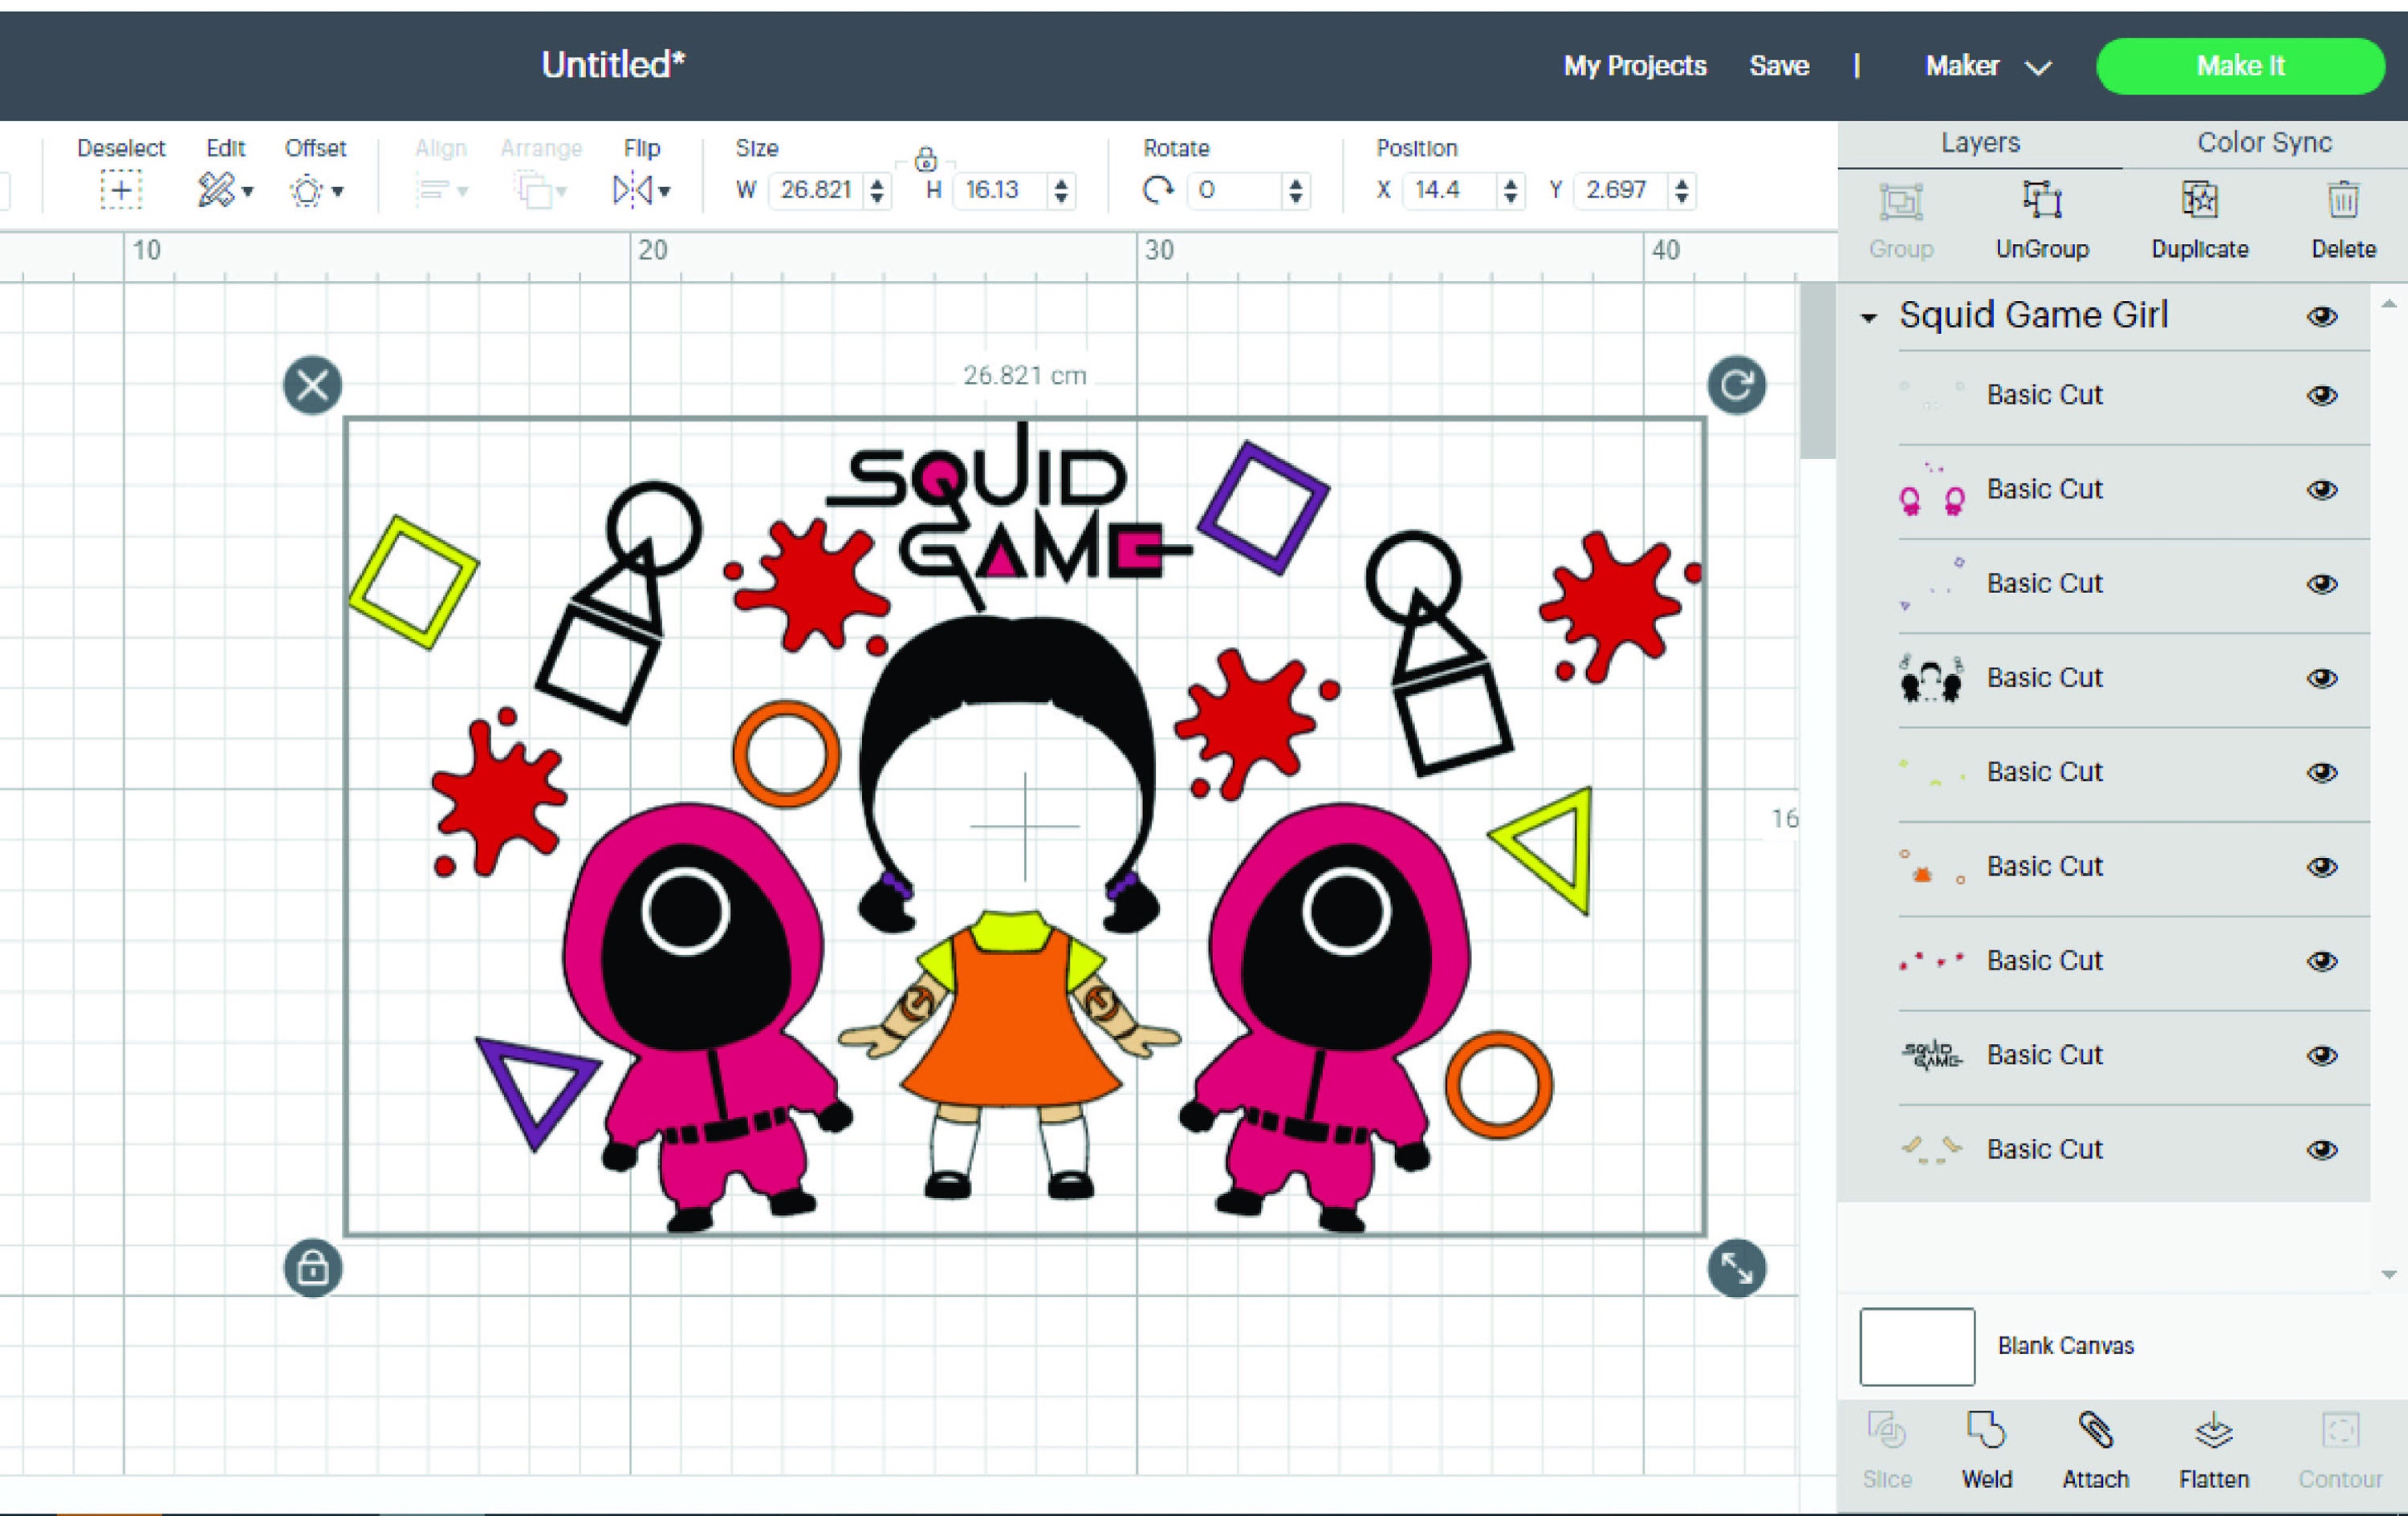2408x1516 pixels.
Task: Click the Height stepper arrows
Action: 1061,190
